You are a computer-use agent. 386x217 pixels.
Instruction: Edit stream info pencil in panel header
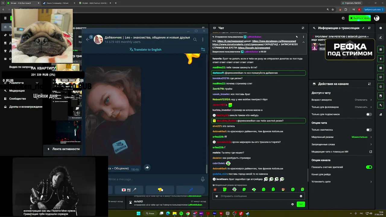(x=363, y=28)
